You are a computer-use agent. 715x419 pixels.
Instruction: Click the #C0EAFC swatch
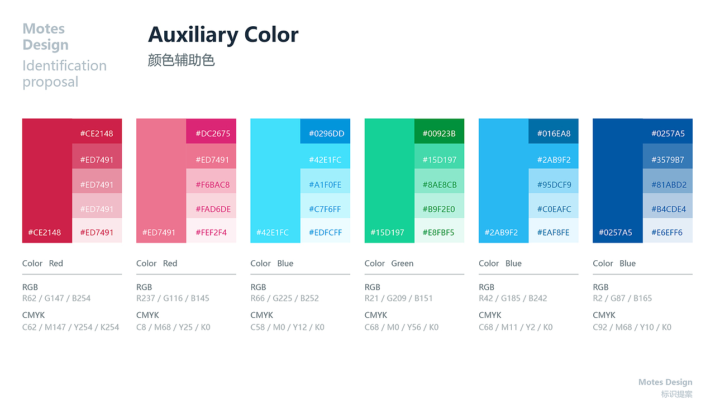coord(554,206)
